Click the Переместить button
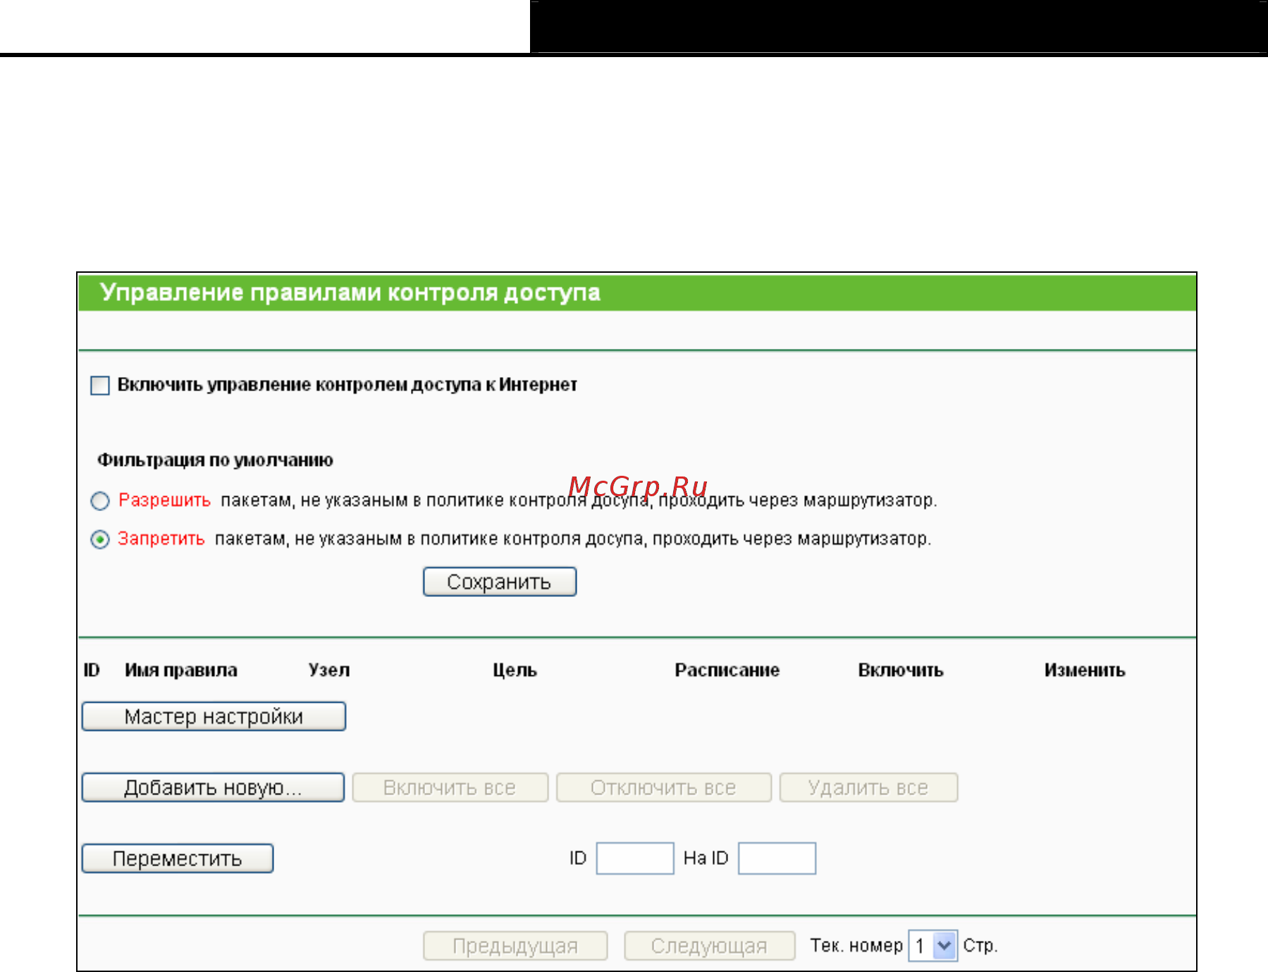The image size is (1268, 972). pyautogui.click(x=178, y=859)
